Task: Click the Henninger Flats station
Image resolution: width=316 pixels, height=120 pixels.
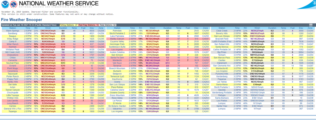Action: (x=117, y=44)
